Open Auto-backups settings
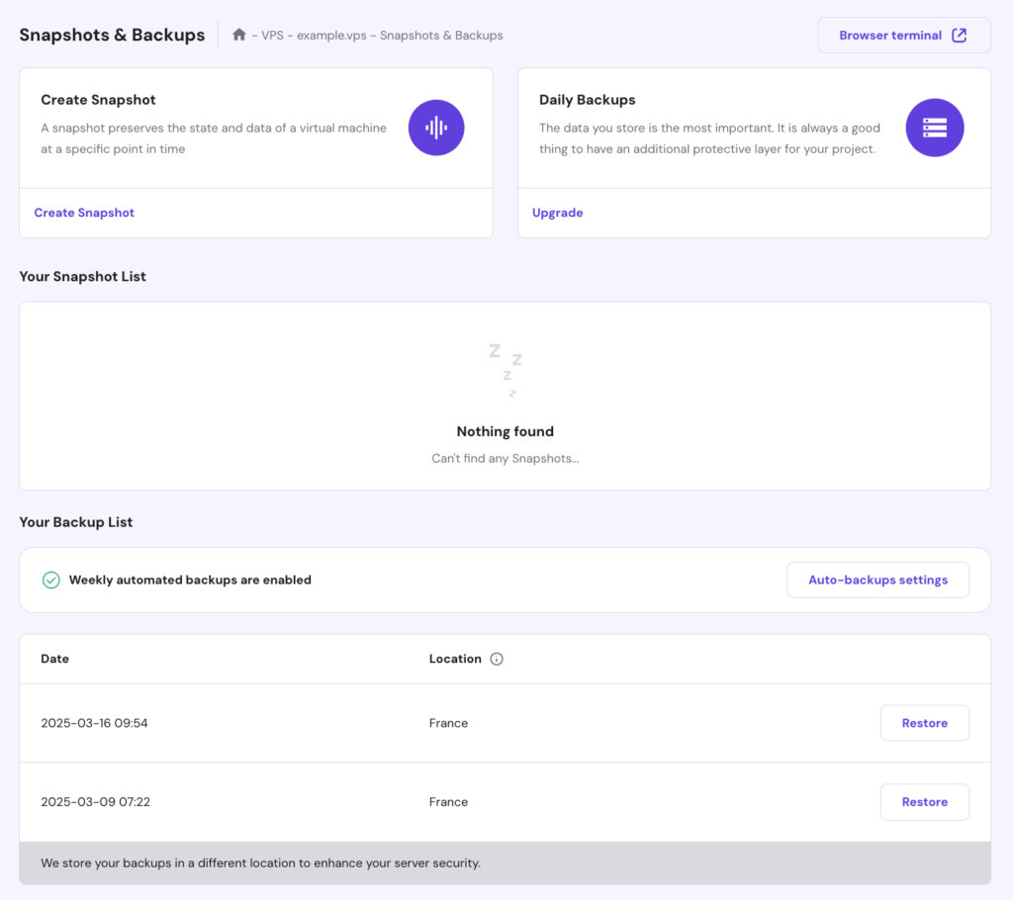Screen dimensions: 1013x900 (x=877, y=580)
